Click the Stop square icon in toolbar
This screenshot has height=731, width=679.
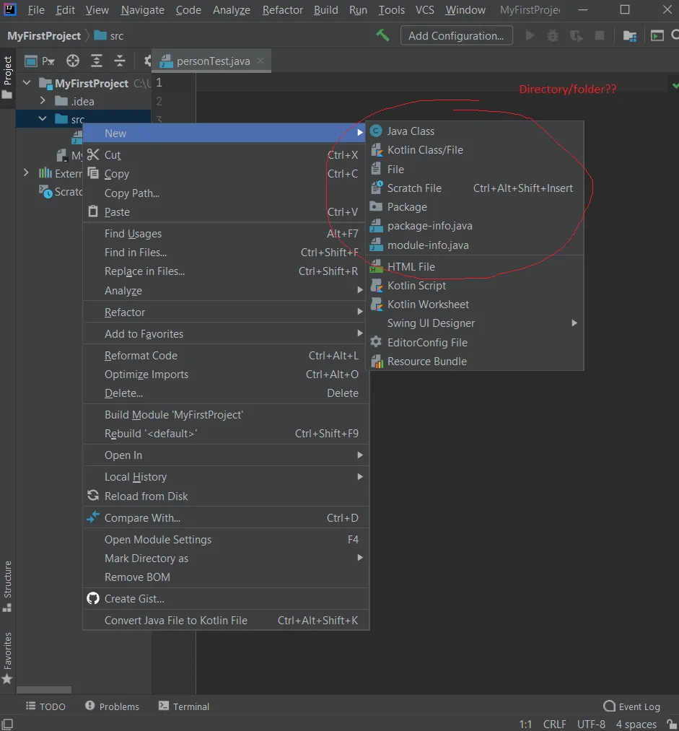click(600, 35)
